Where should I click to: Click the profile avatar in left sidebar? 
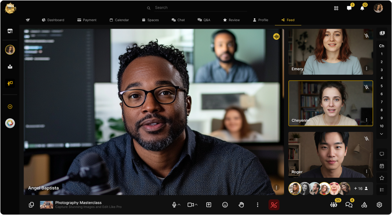click(x=10, y=50)
